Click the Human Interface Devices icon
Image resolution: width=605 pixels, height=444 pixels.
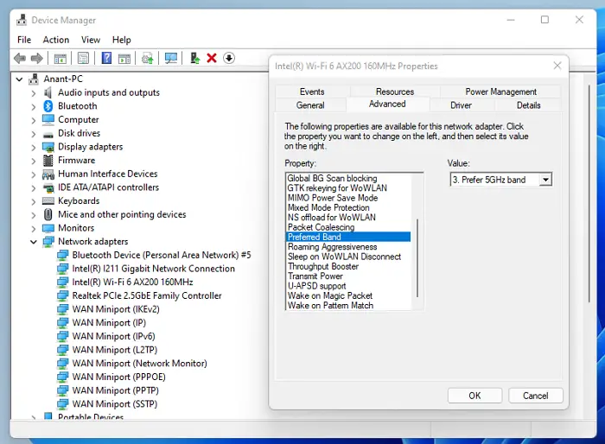(48, 174)
